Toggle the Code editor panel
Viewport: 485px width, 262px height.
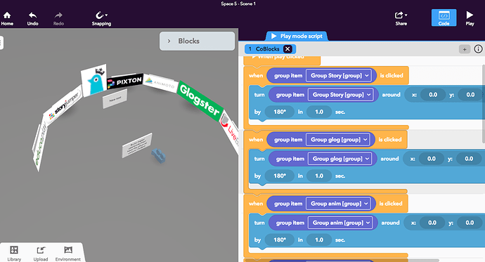pyautogui.click(x=444, y=18)
